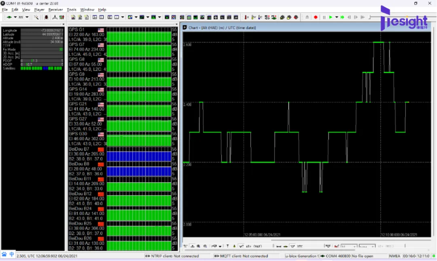Image resolution: width=437 pixels, height=261 pixels.
Task: Zoom out using the chart's magnifier minus icon
Action: click(x=205, y=246)
